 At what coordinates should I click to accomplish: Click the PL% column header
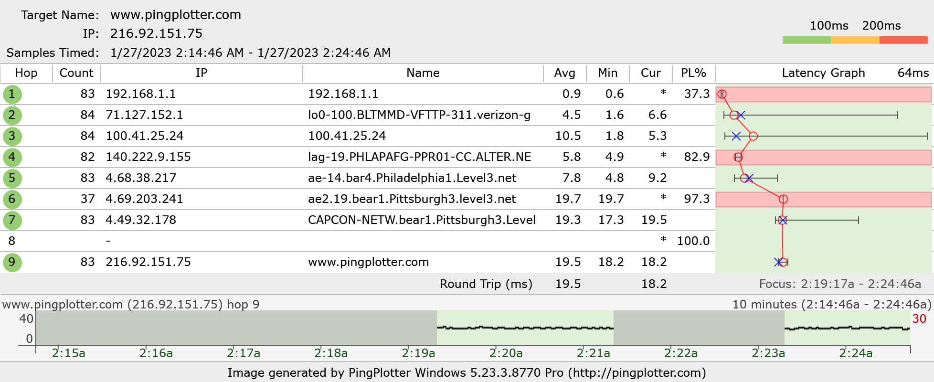[694, 73]
